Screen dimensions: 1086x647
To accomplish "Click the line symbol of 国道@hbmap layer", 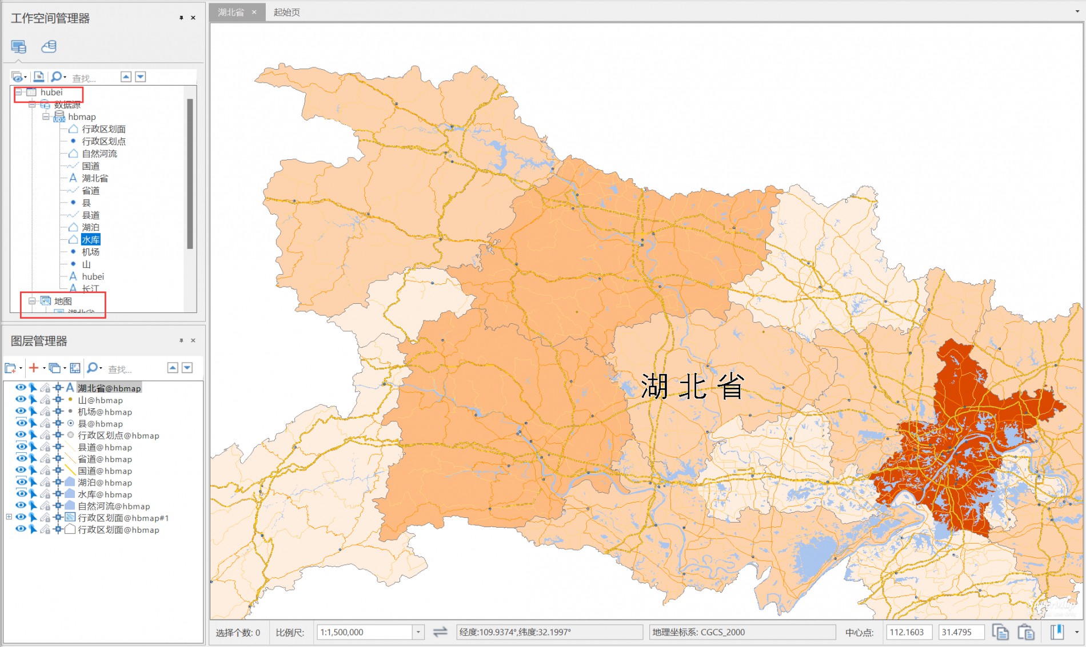I will (x=70, y=471).
